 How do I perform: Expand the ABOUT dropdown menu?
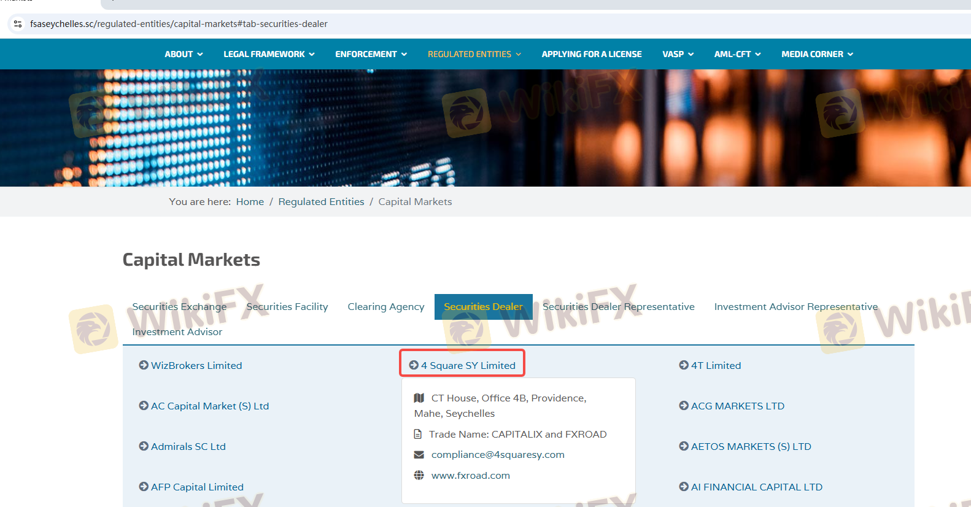coord(184,54)
